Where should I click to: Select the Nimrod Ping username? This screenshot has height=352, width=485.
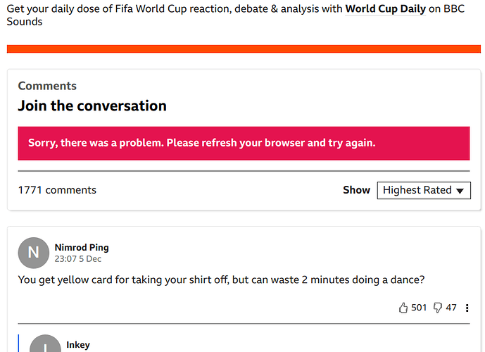click(x=82, y=247)
